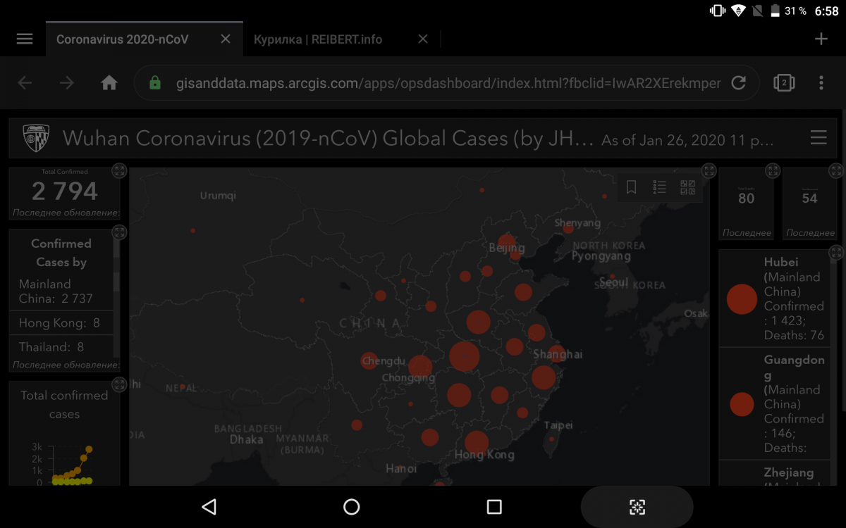Screen dimensions: 846x528
Task: Close the Coronavirus 2020-nCoV tab
Action: 226,39
